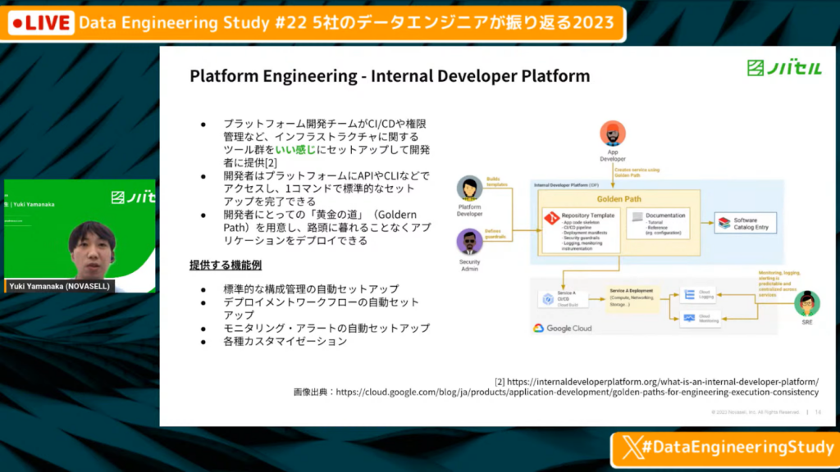Click the Software Catalog Entry books icon

pos(723,222)
